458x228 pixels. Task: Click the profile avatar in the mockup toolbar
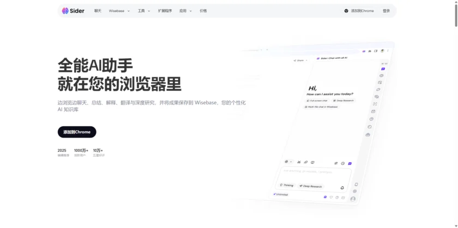click(x=382, y=51)
